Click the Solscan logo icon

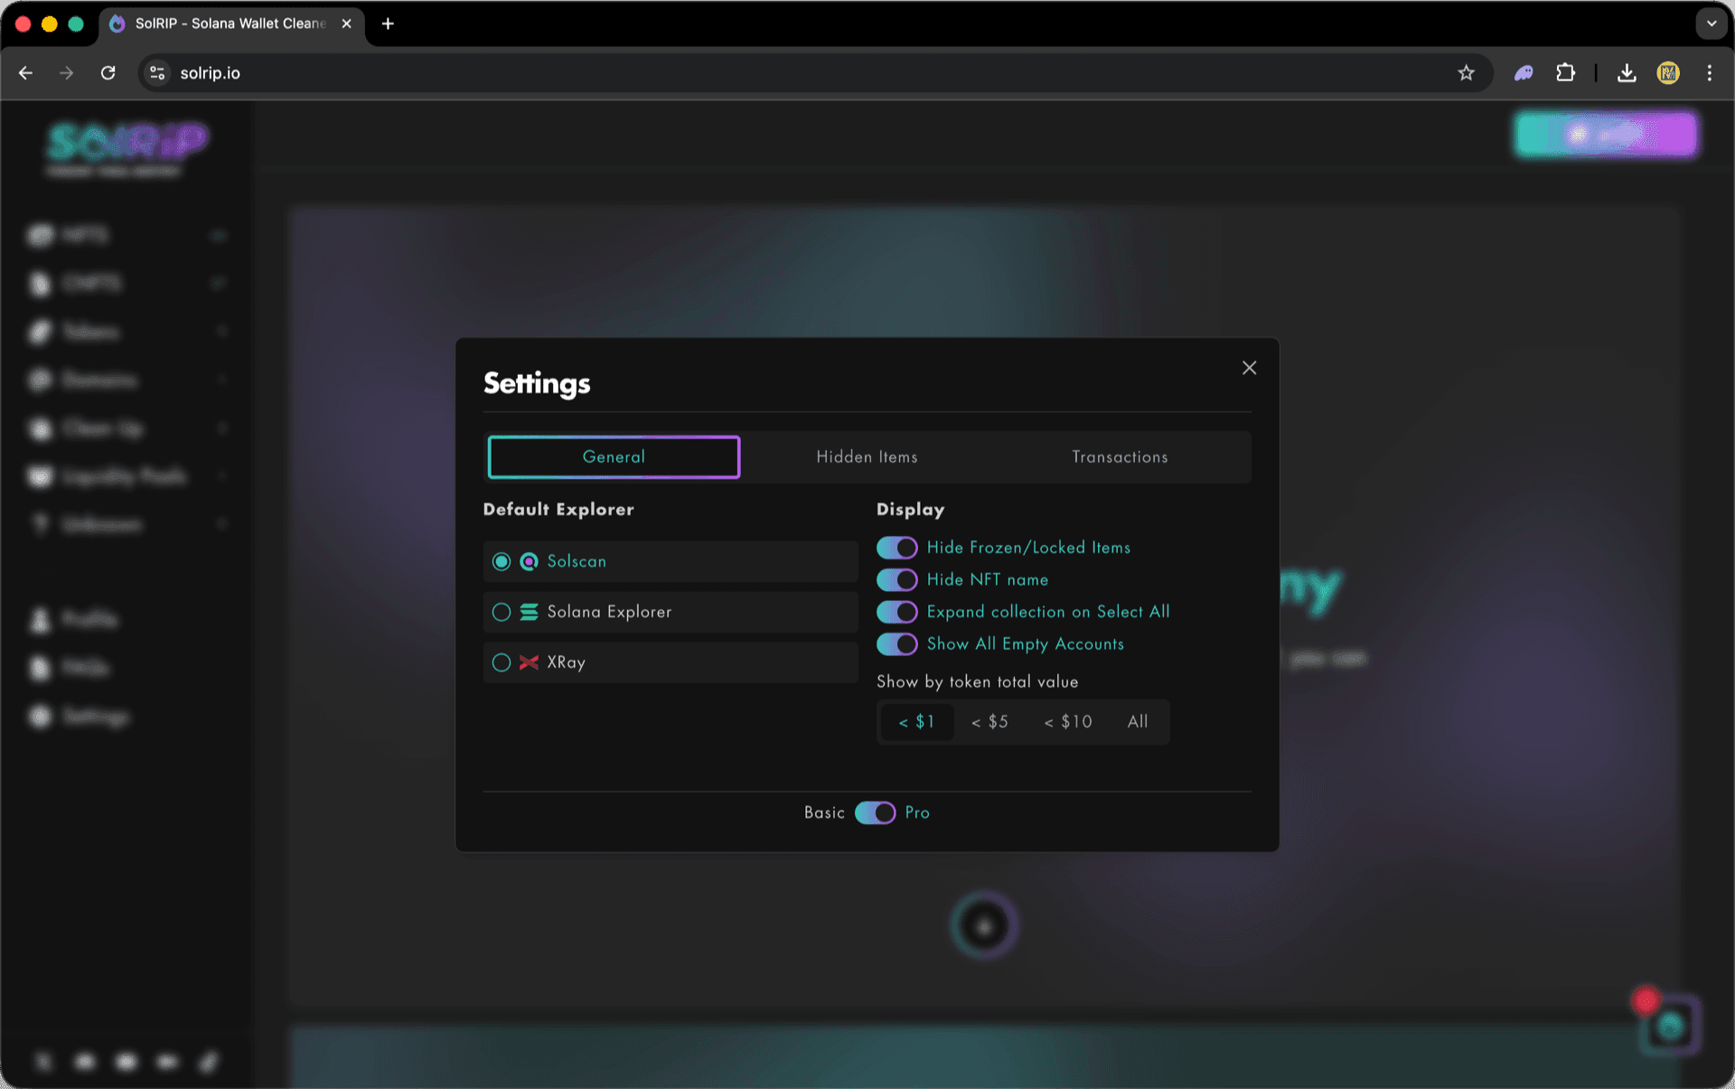pyautogui.click(x=530, y=562)
